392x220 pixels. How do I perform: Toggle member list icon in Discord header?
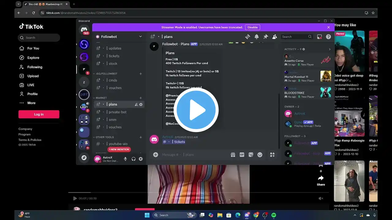coord(275,37)
